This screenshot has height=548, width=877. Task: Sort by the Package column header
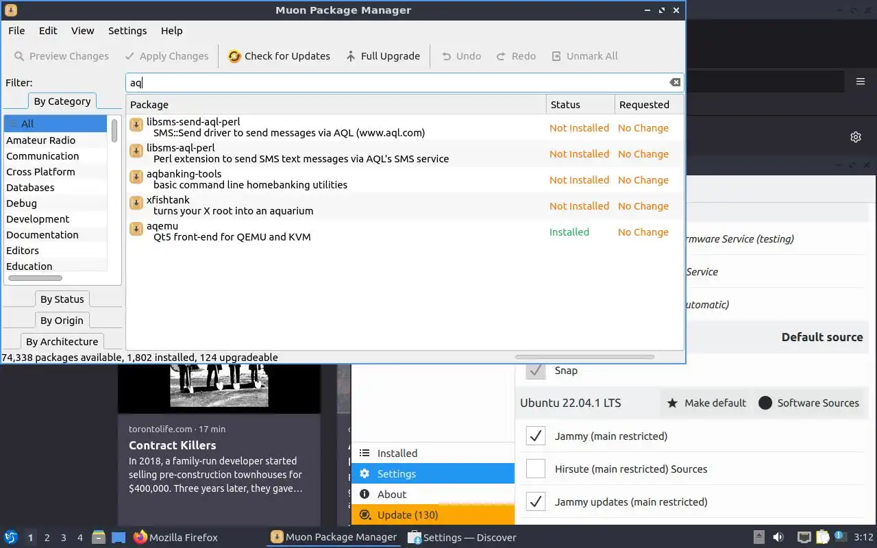336,105
